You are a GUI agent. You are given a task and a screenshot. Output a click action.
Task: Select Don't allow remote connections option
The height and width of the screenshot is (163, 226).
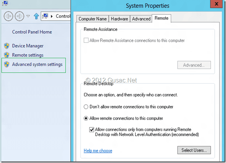pos(86,107)
